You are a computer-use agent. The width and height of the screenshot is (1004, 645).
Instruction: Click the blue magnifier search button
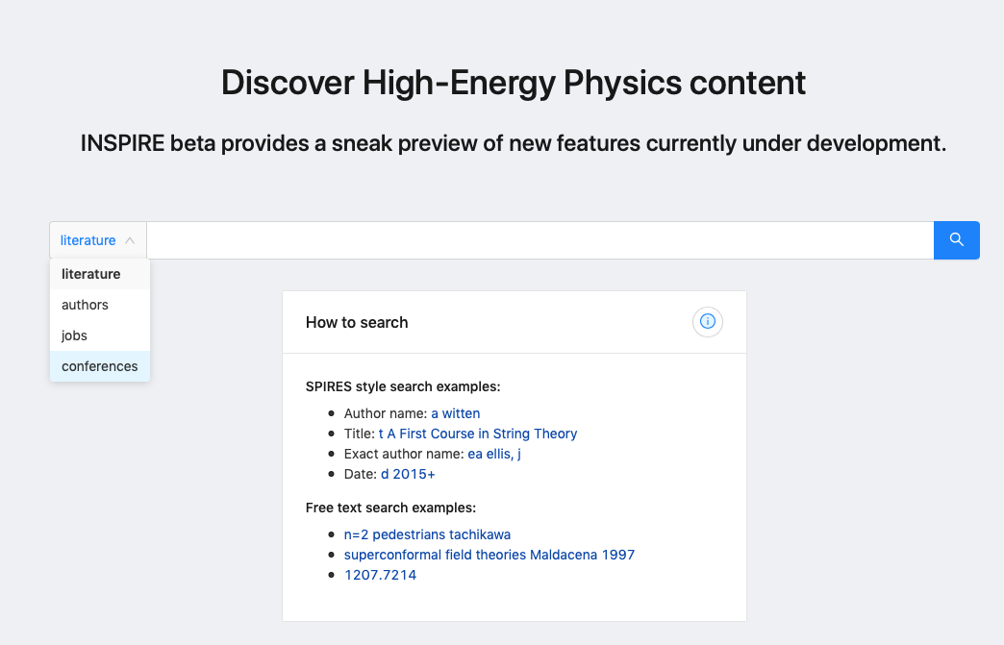tap(956, 240)
